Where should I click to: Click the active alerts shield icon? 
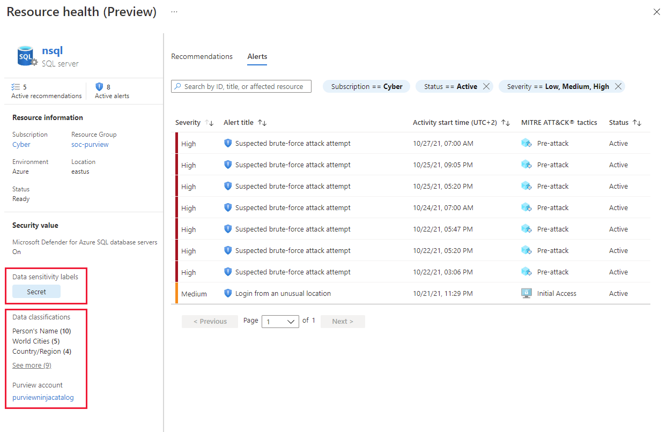click(99, 86)
